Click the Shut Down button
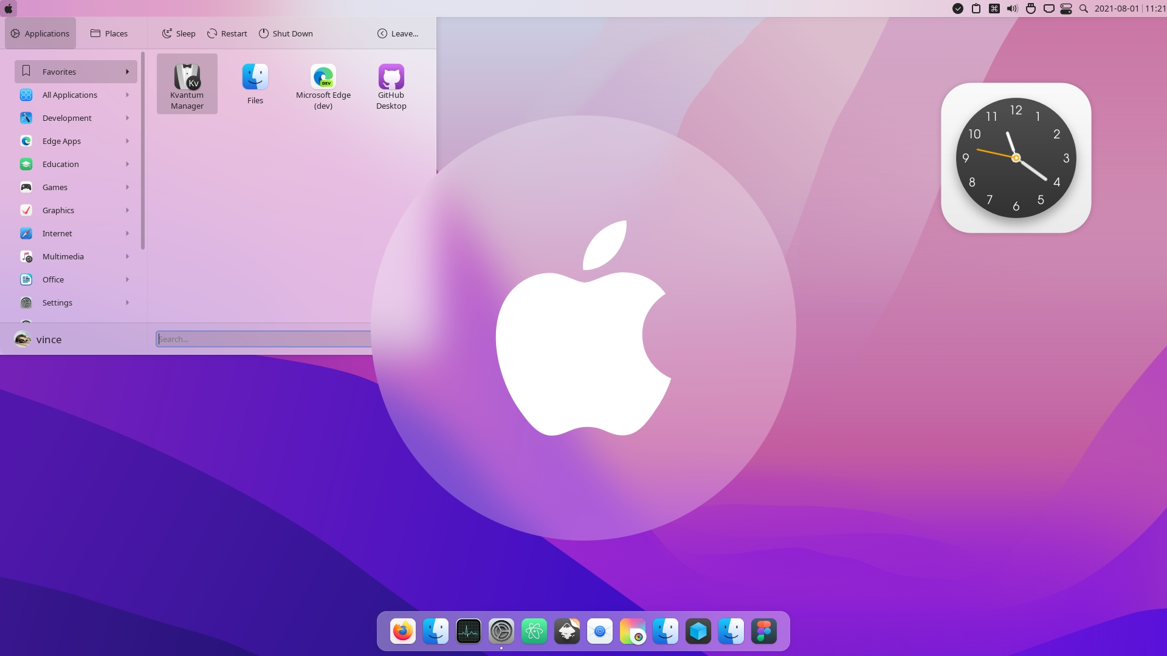 click(x=286, y=33)
